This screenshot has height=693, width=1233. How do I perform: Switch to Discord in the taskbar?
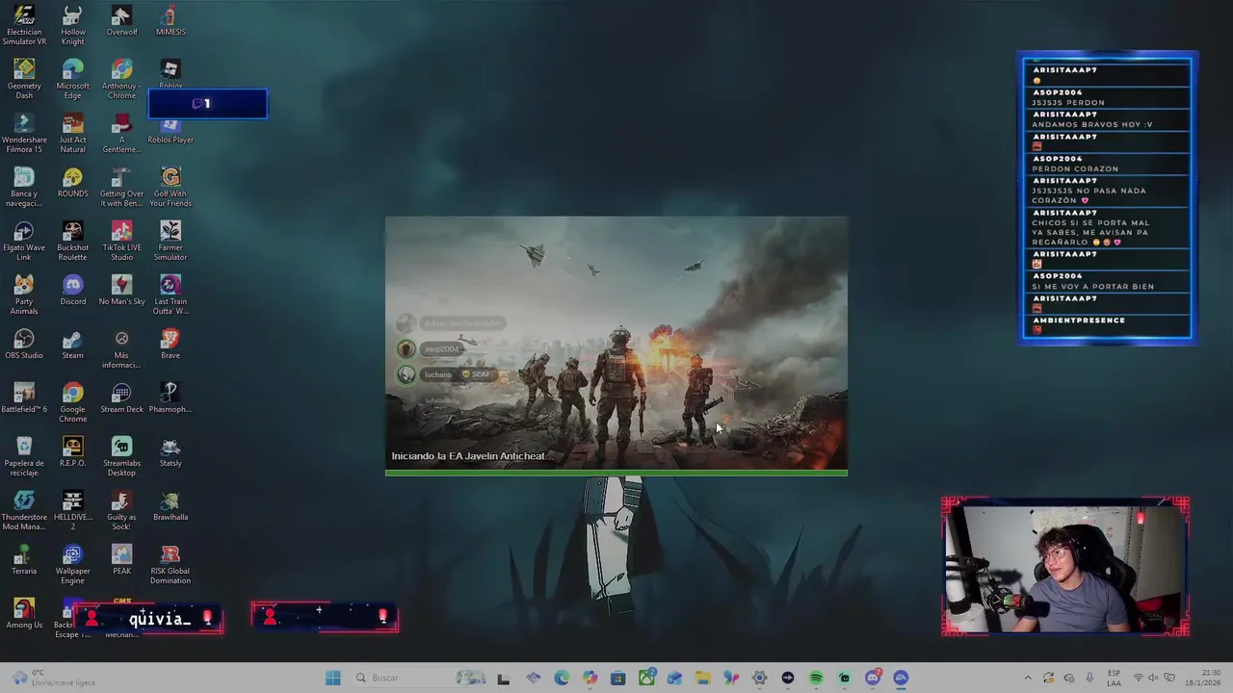click(x=873, y=678)
